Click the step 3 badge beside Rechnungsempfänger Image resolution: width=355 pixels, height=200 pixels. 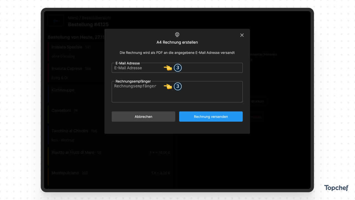(178, 86)
